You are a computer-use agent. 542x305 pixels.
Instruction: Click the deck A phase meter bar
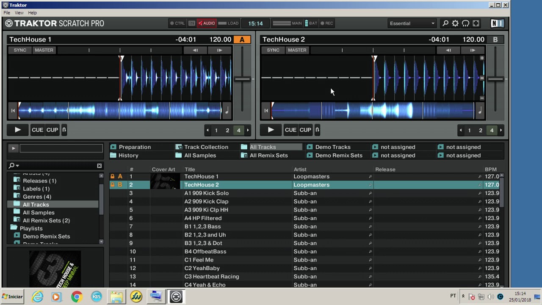point(120,50)
